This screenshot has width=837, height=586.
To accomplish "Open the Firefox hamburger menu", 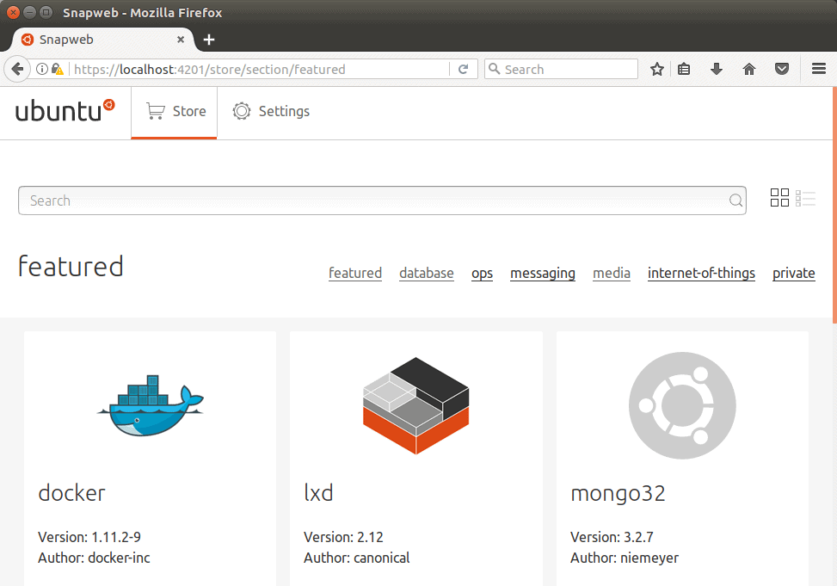I will pyautogui.click(x=819, y=69).
